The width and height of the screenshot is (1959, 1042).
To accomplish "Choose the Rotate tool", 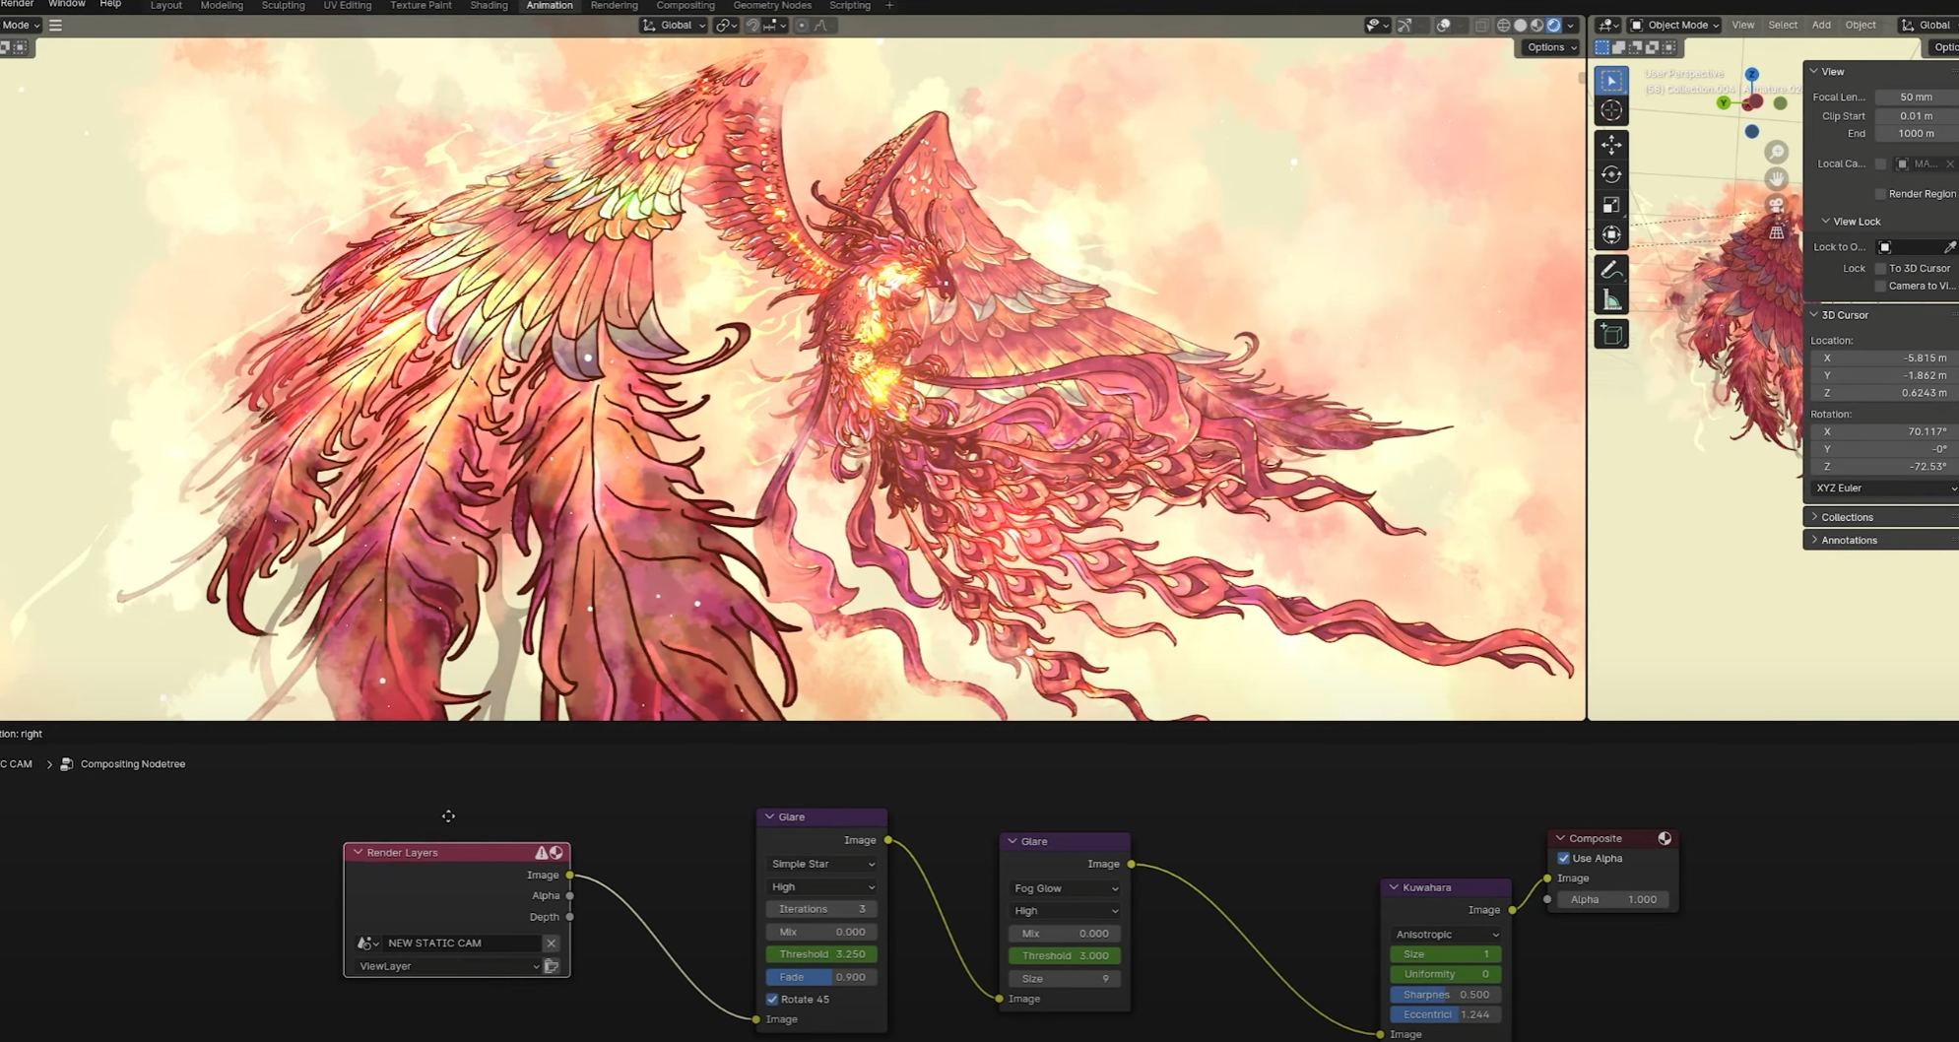I will 1611,174.
